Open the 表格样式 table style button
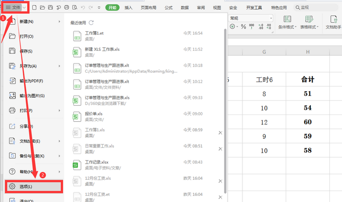This screenshot has width=342, height=202. (309, 22)
